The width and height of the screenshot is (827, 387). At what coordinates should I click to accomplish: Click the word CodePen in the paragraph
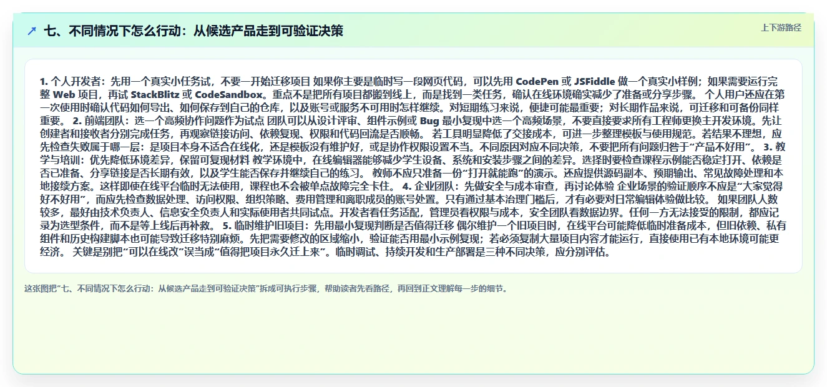click(537, 81)
